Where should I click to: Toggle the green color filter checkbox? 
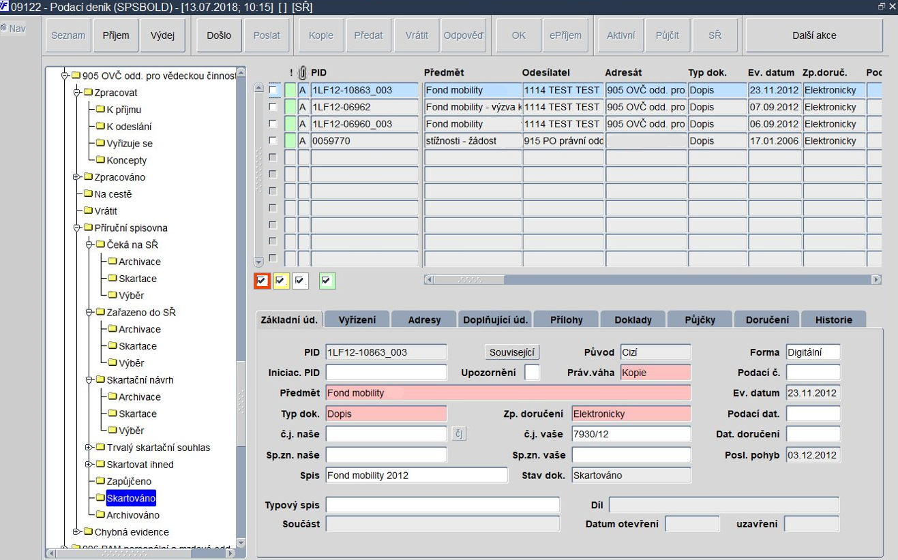click(328, 281)
